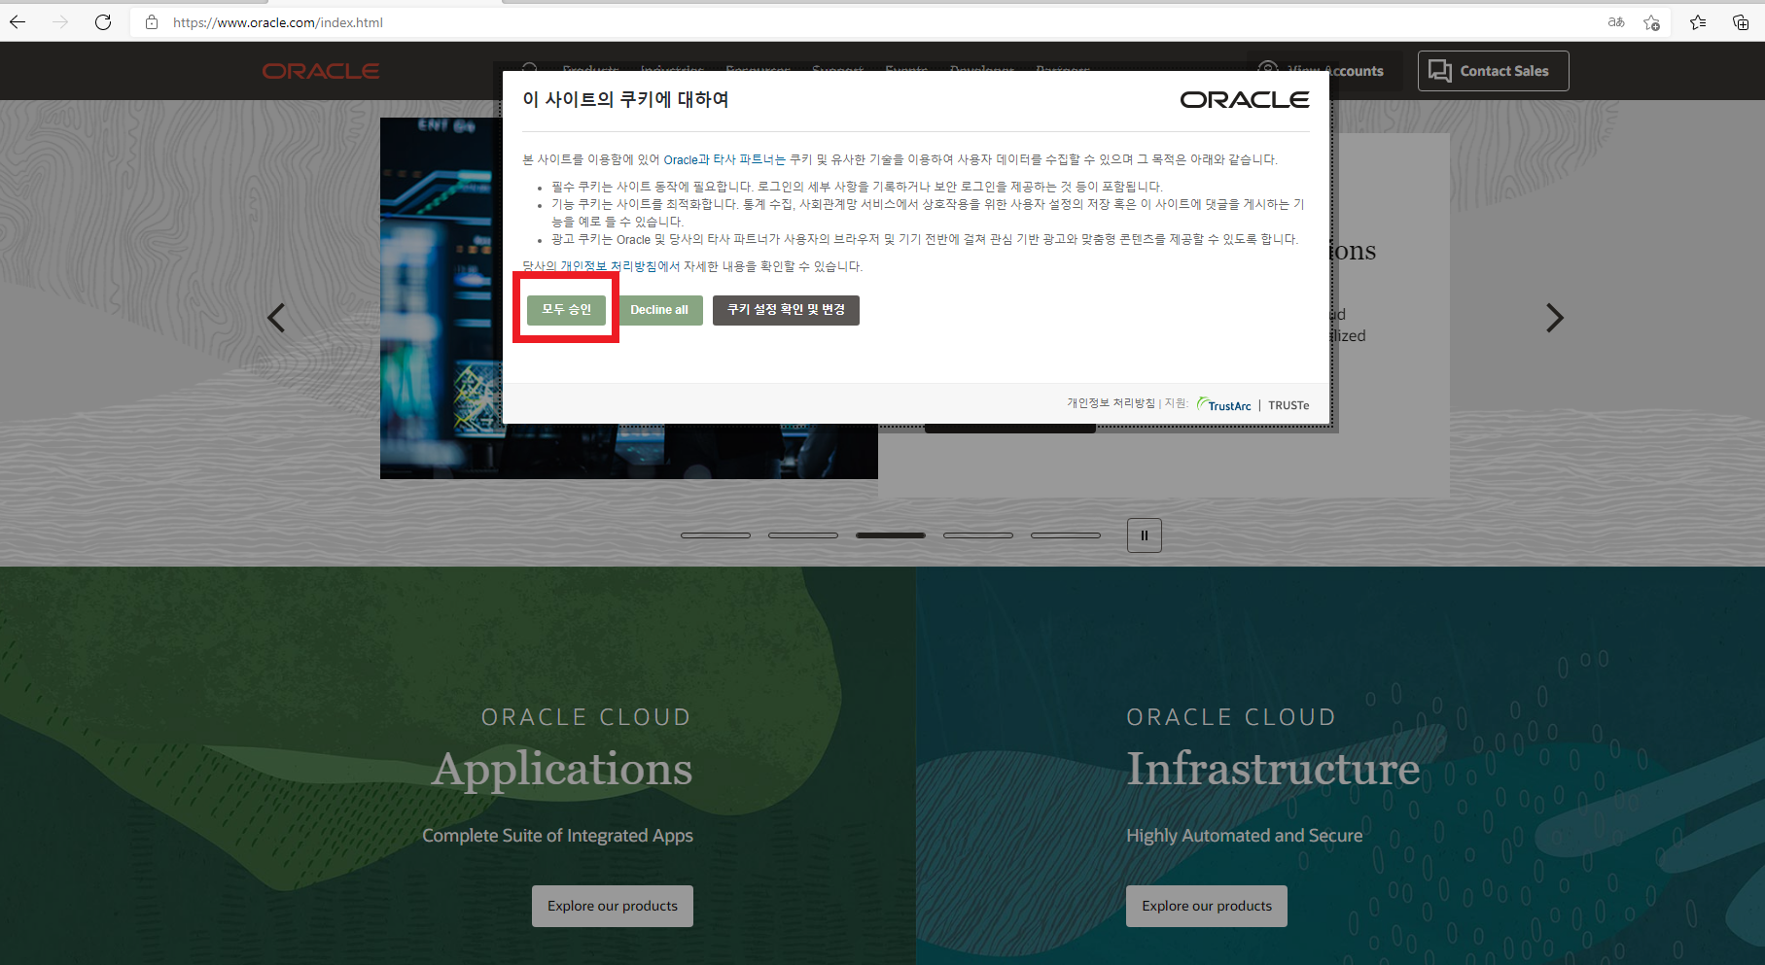Image resolution: width=1765 pixels, height=965 pixels.
Task: Click the Decline all button
Action: point(659,310)
